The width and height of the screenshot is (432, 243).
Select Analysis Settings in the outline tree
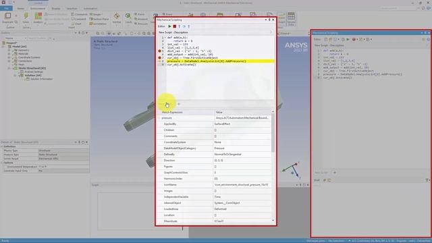(x=34, y=72)
